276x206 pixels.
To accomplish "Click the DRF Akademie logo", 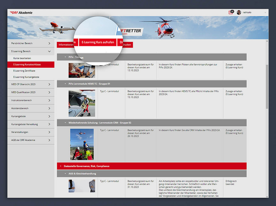I will 21,12.
